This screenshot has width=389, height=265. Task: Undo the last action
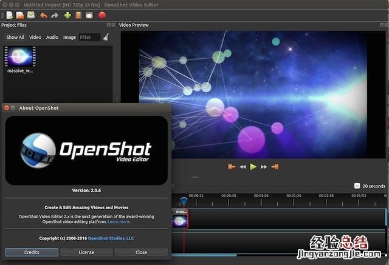point(44,15)
